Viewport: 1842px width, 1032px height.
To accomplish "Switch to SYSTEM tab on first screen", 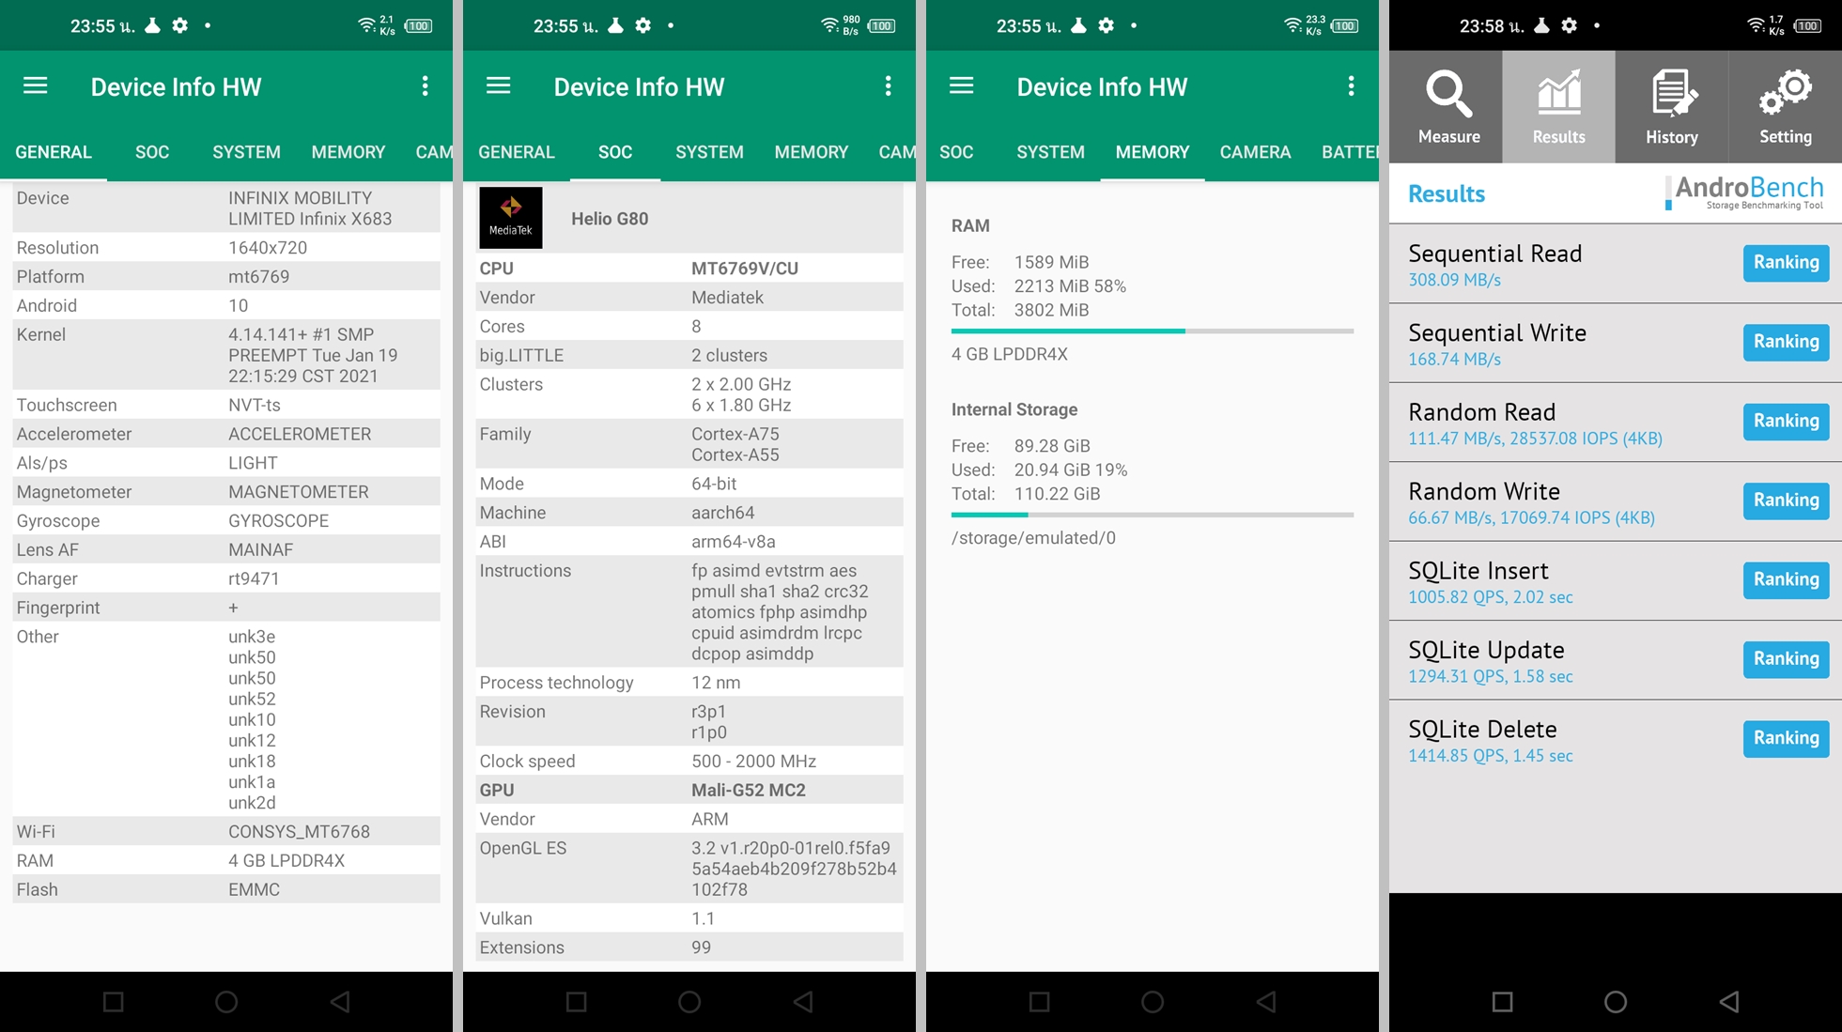I will tap(246, 152).
